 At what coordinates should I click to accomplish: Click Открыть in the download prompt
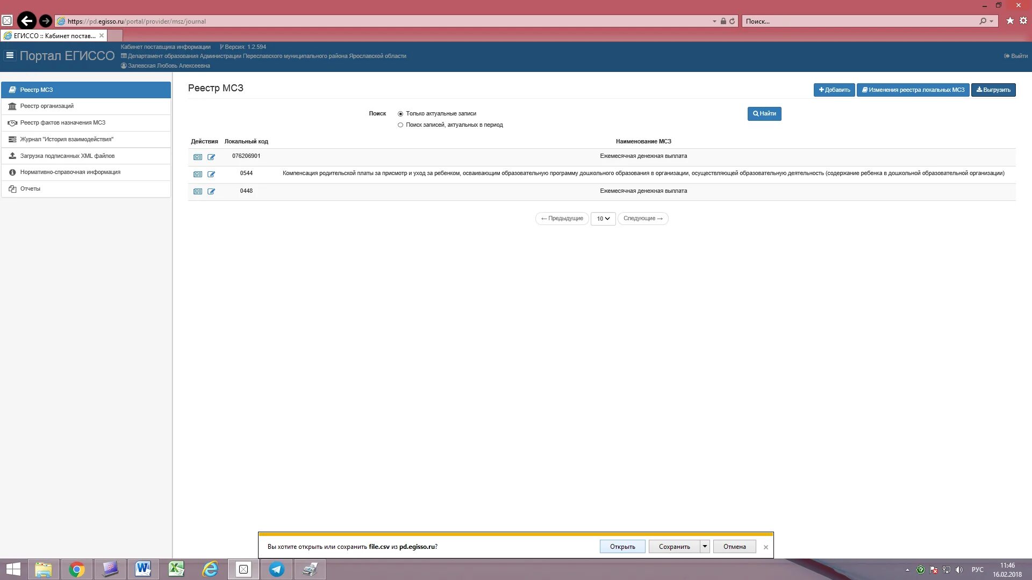point(622,547)
